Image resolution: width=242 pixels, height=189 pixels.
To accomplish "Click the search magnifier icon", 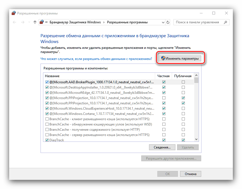I will tap(225, 22).
